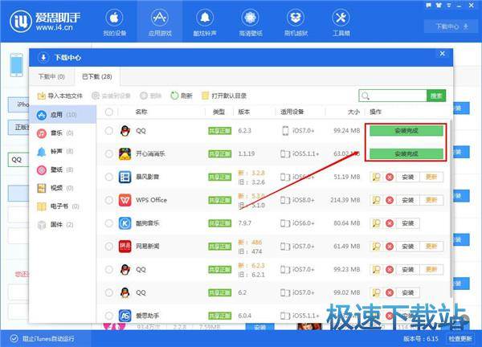The image size is (482, 347).
Task: Select the 爱思助手 6.0.4 row checkbox
Action: point(108,316)
